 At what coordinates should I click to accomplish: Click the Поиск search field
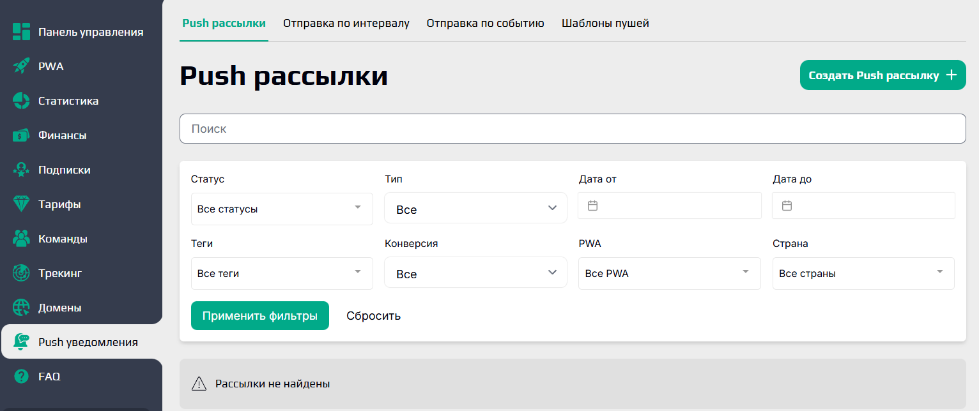click(573, 128)
